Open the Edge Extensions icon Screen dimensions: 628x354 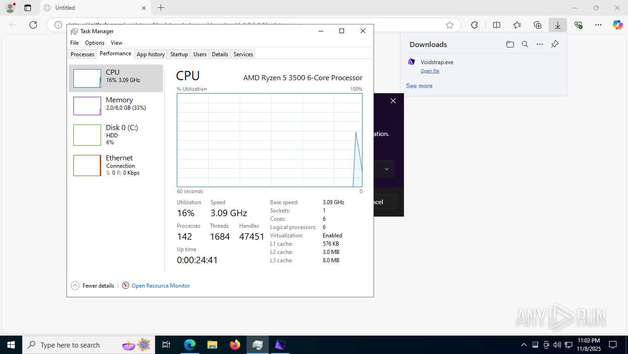474,25
